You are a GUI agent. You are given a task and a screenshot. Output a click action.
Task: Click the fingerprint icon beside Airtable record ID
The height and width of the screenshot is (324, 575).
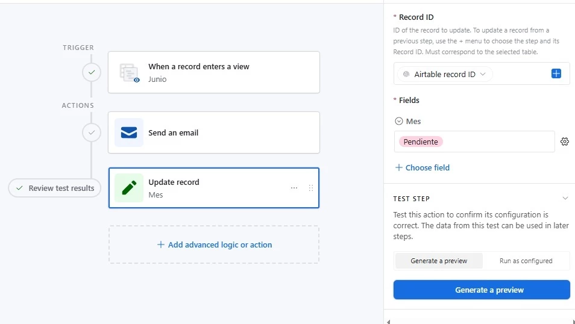pos(406,74)
